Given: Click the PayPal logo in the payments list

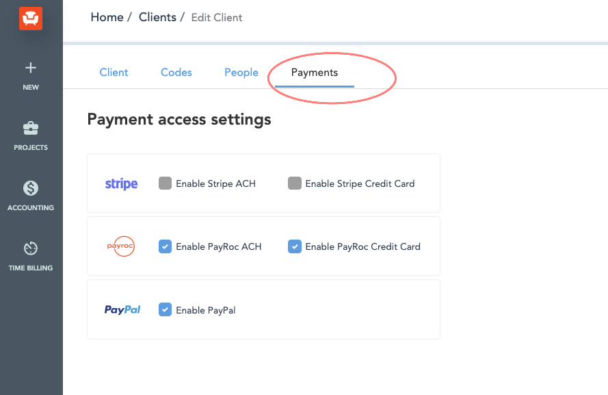Looking at the screenshot, I should (122, 309).
